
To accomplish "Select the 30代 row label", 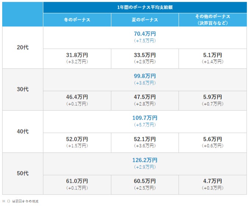I will click(x=22, y=89).
